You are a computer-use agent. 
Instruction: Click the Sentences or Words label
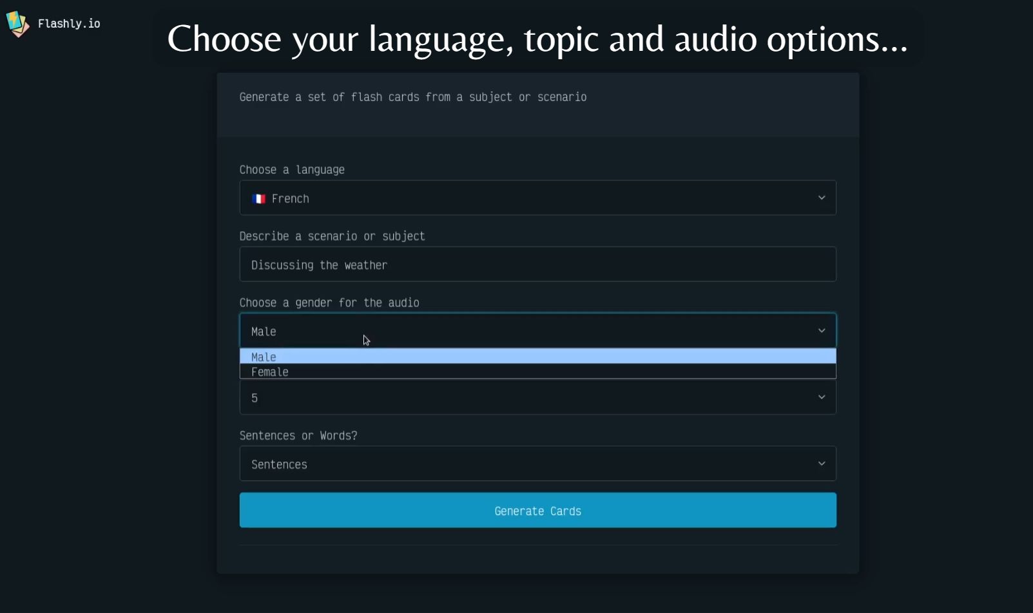298,435
